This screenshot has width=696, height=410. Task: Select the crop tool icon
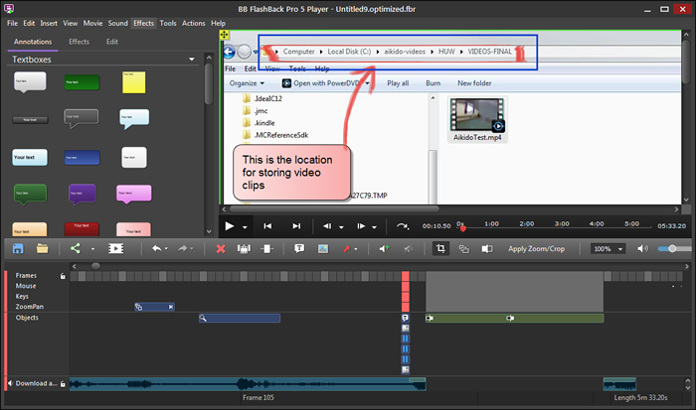440,248
